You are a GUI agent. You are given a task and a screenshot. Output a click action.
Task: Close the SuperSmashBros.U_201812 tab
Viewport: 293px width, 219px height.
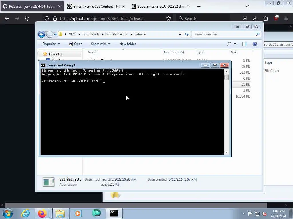tap(188, 7)
